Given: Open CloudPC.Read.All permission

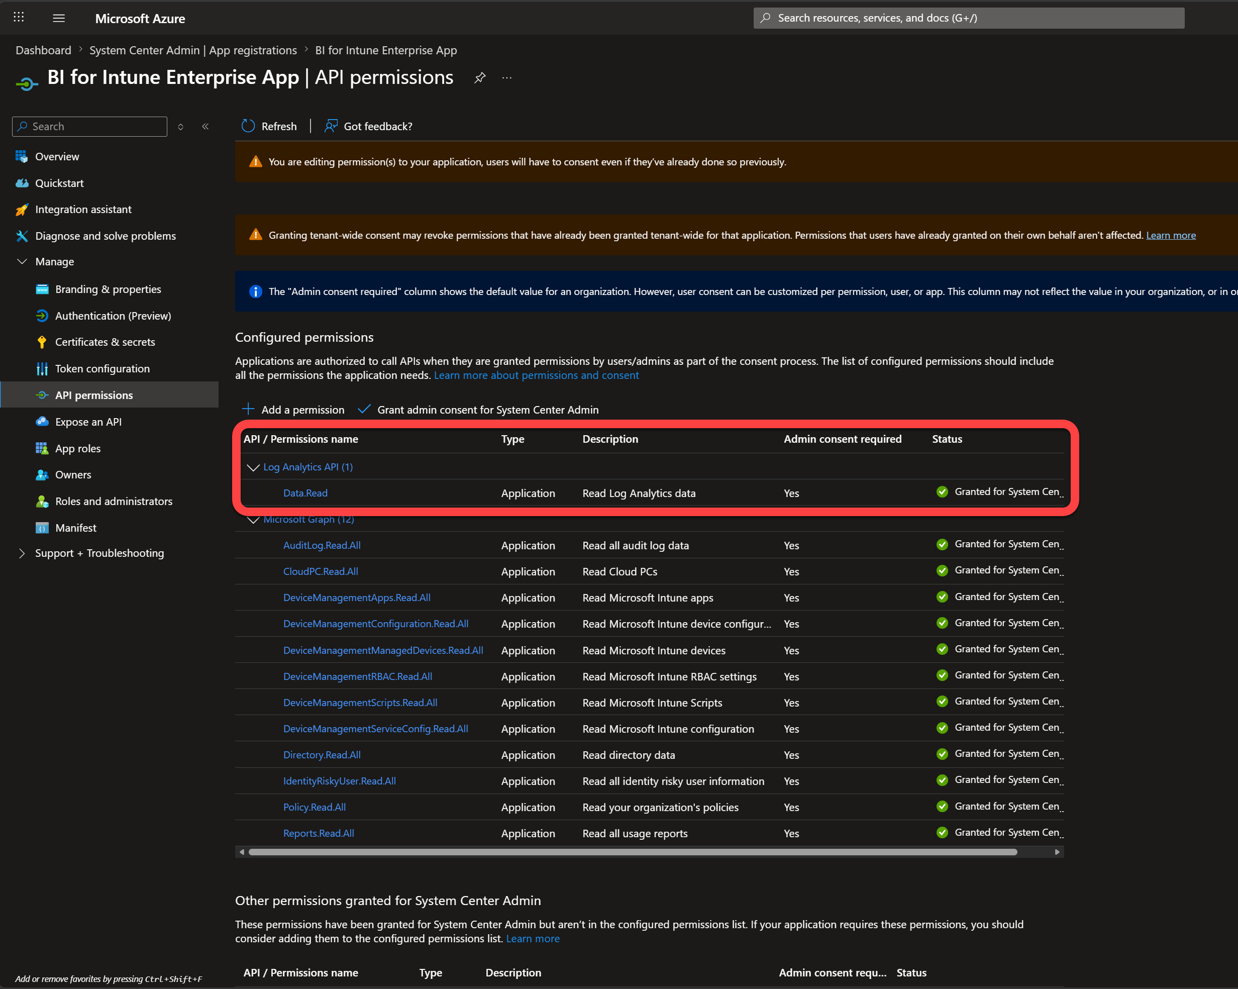Looking at the screenshot, I should pyautogui.click(x=321, y=571).
